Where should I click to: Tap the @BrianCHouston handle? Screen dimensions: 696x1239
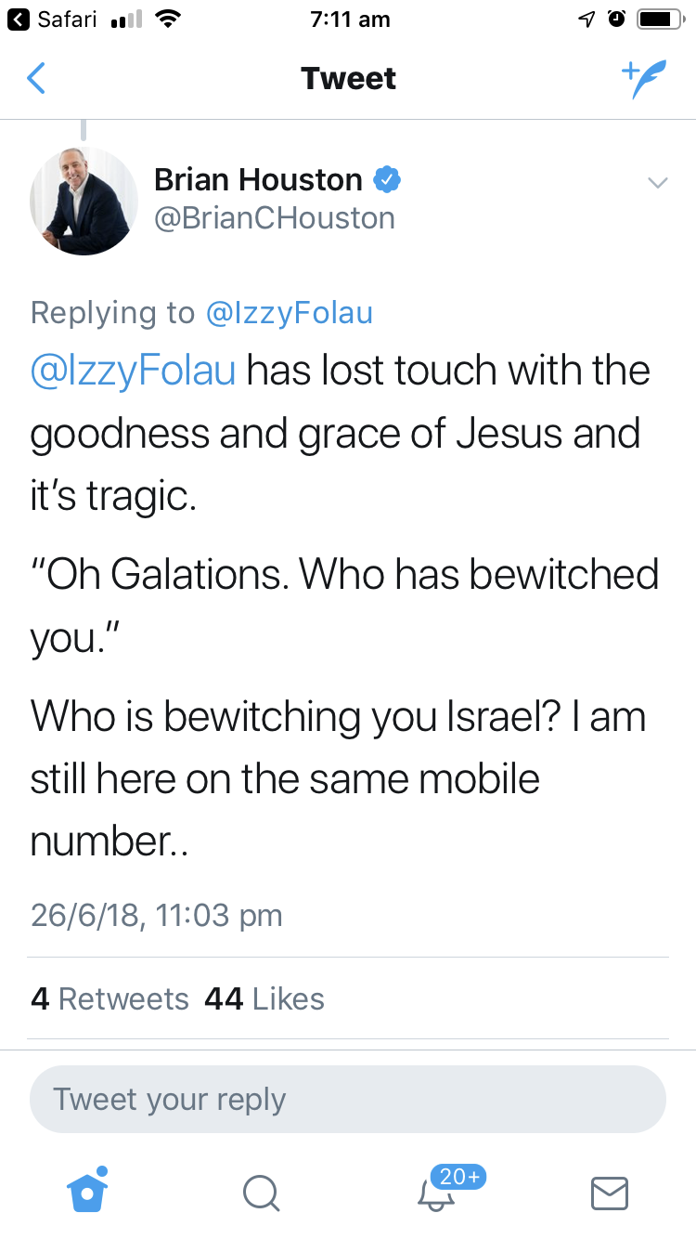pos(274,218)
